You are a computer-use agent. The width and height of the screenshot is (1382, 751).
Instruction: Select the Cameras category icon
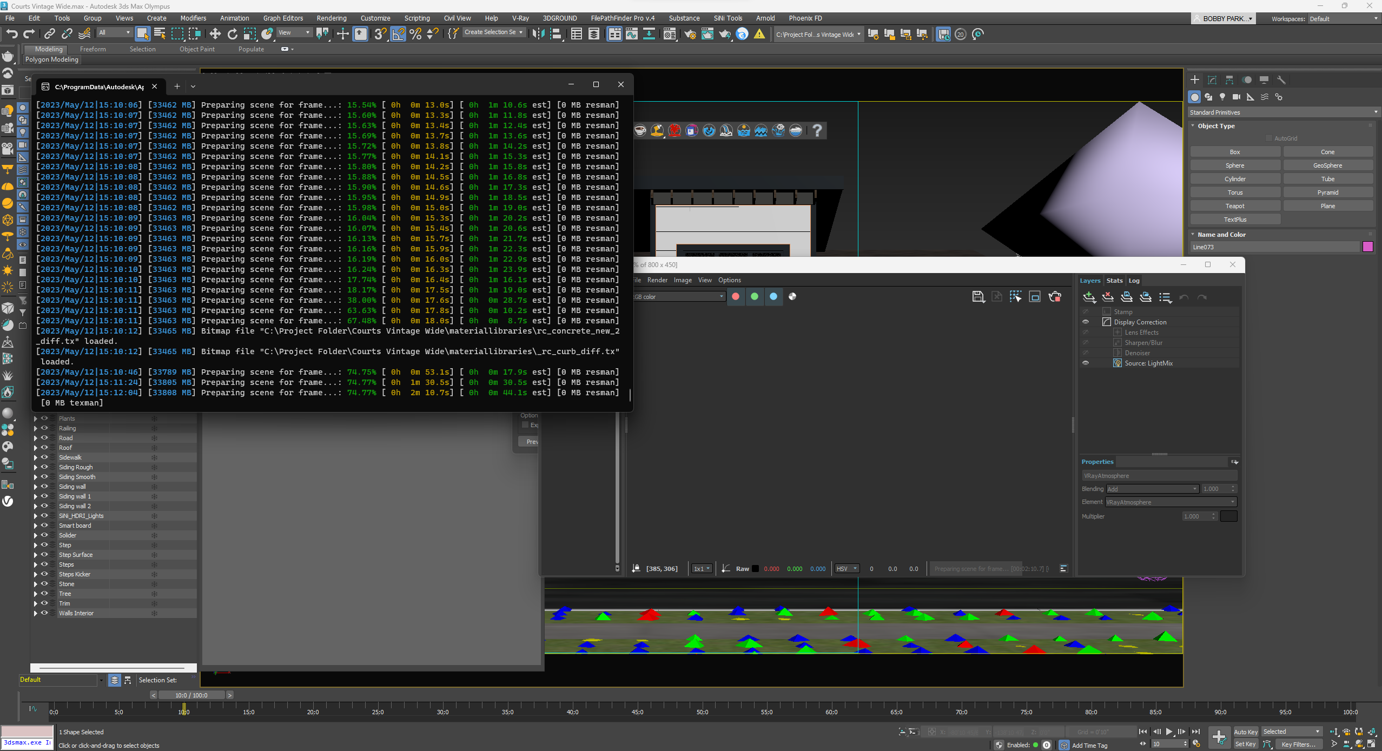pos(1236,97)
